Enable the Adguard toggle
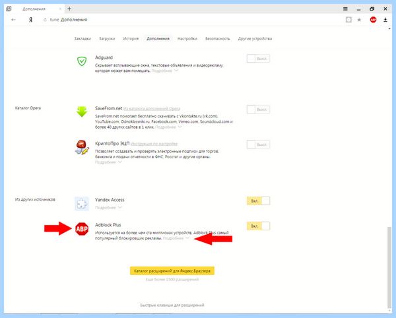The width and height of the screenshot is (396, 318). (258, 59)
